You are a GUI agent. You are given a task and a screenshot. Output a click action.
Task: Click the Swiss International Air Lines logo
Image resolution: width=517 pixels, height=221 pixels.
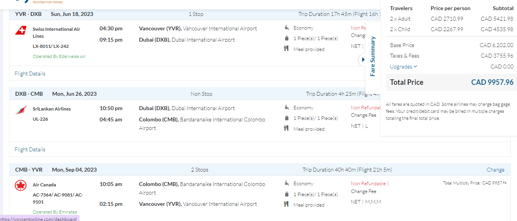21,30
